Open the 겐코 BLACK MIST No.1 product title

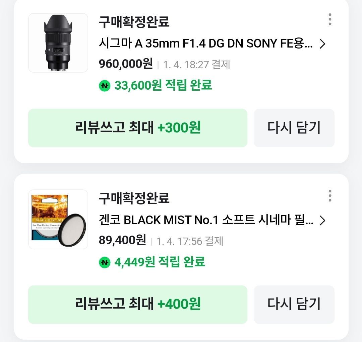coord(206,220)
